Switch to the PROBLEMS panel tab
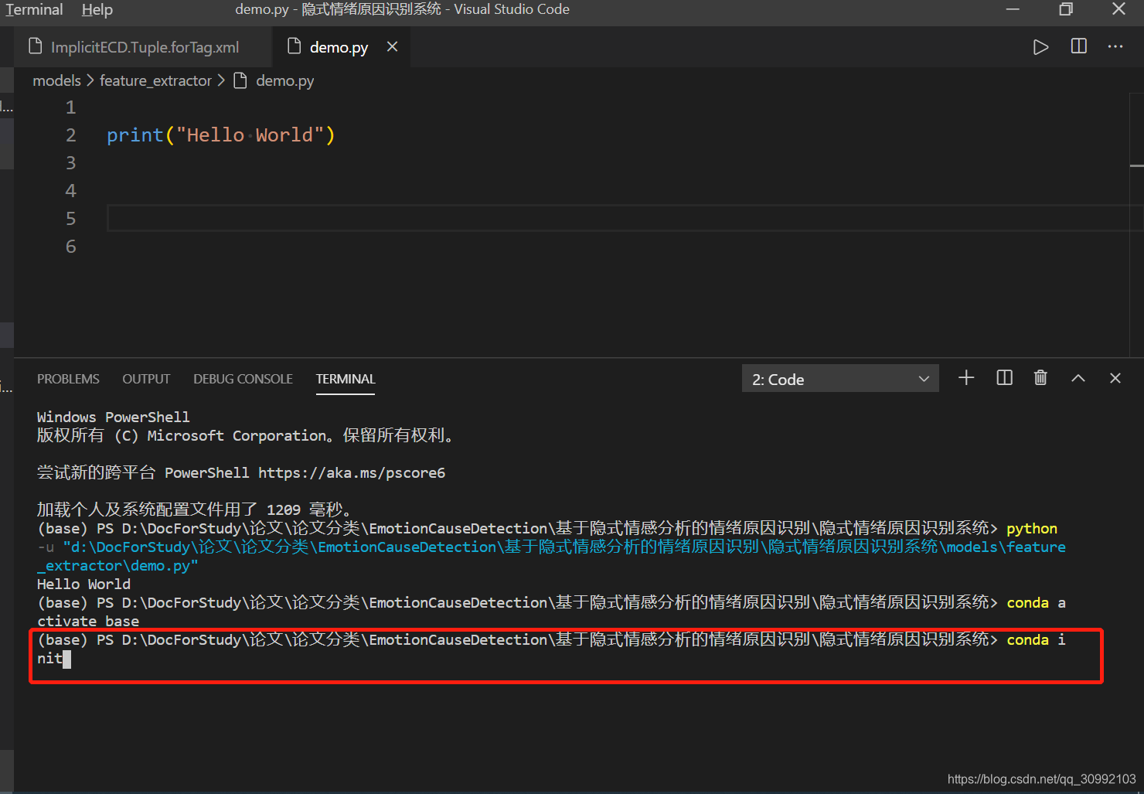Image resolution: width=1144 pixels, height=794 pixels. click(x=68, y=379)
